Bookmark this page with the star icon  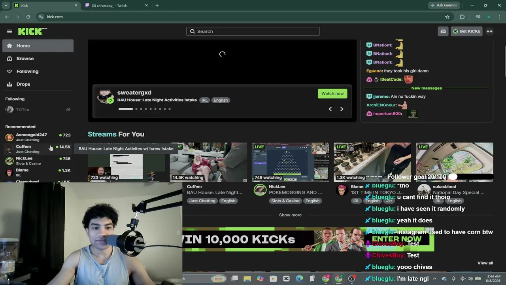click(447, 17)
